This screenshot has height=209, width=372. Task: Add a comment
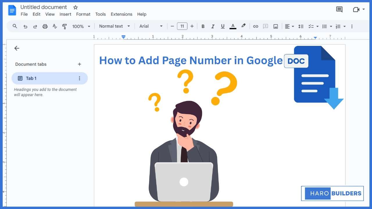pyautogui.click(x=265, y=26)
